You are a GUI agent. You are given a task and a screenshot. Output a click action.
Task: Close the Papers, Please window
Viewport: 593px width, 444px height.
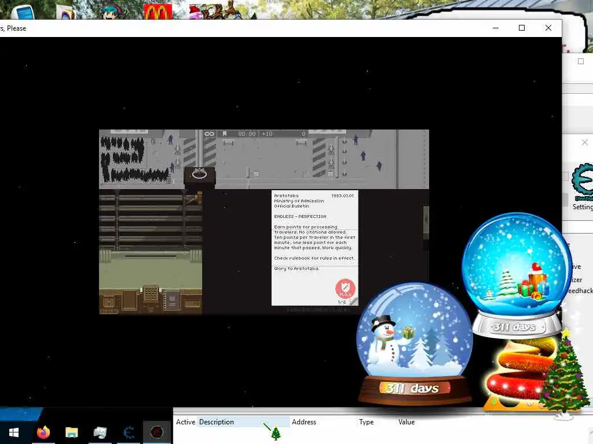click(x=548, y=28)
